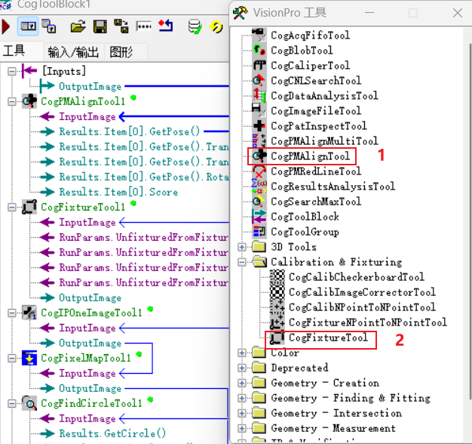Click the floating results window toolbar icon
This screenshot has height=444, width=472.
click(x=48, y=26)
